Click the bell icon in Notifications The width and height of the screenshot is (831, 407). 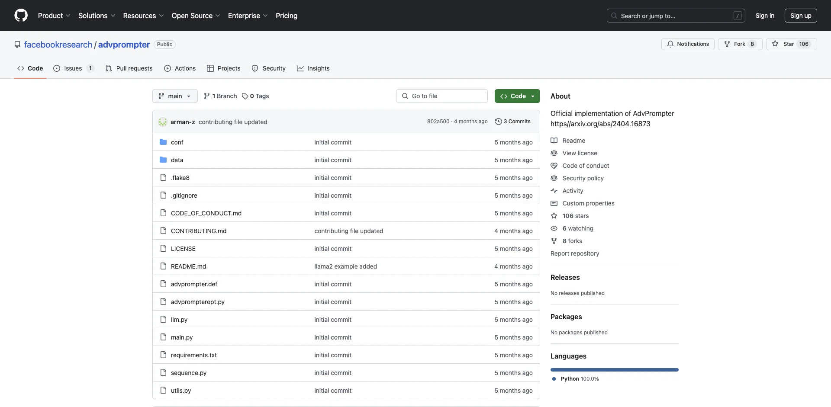click(670, 44)
